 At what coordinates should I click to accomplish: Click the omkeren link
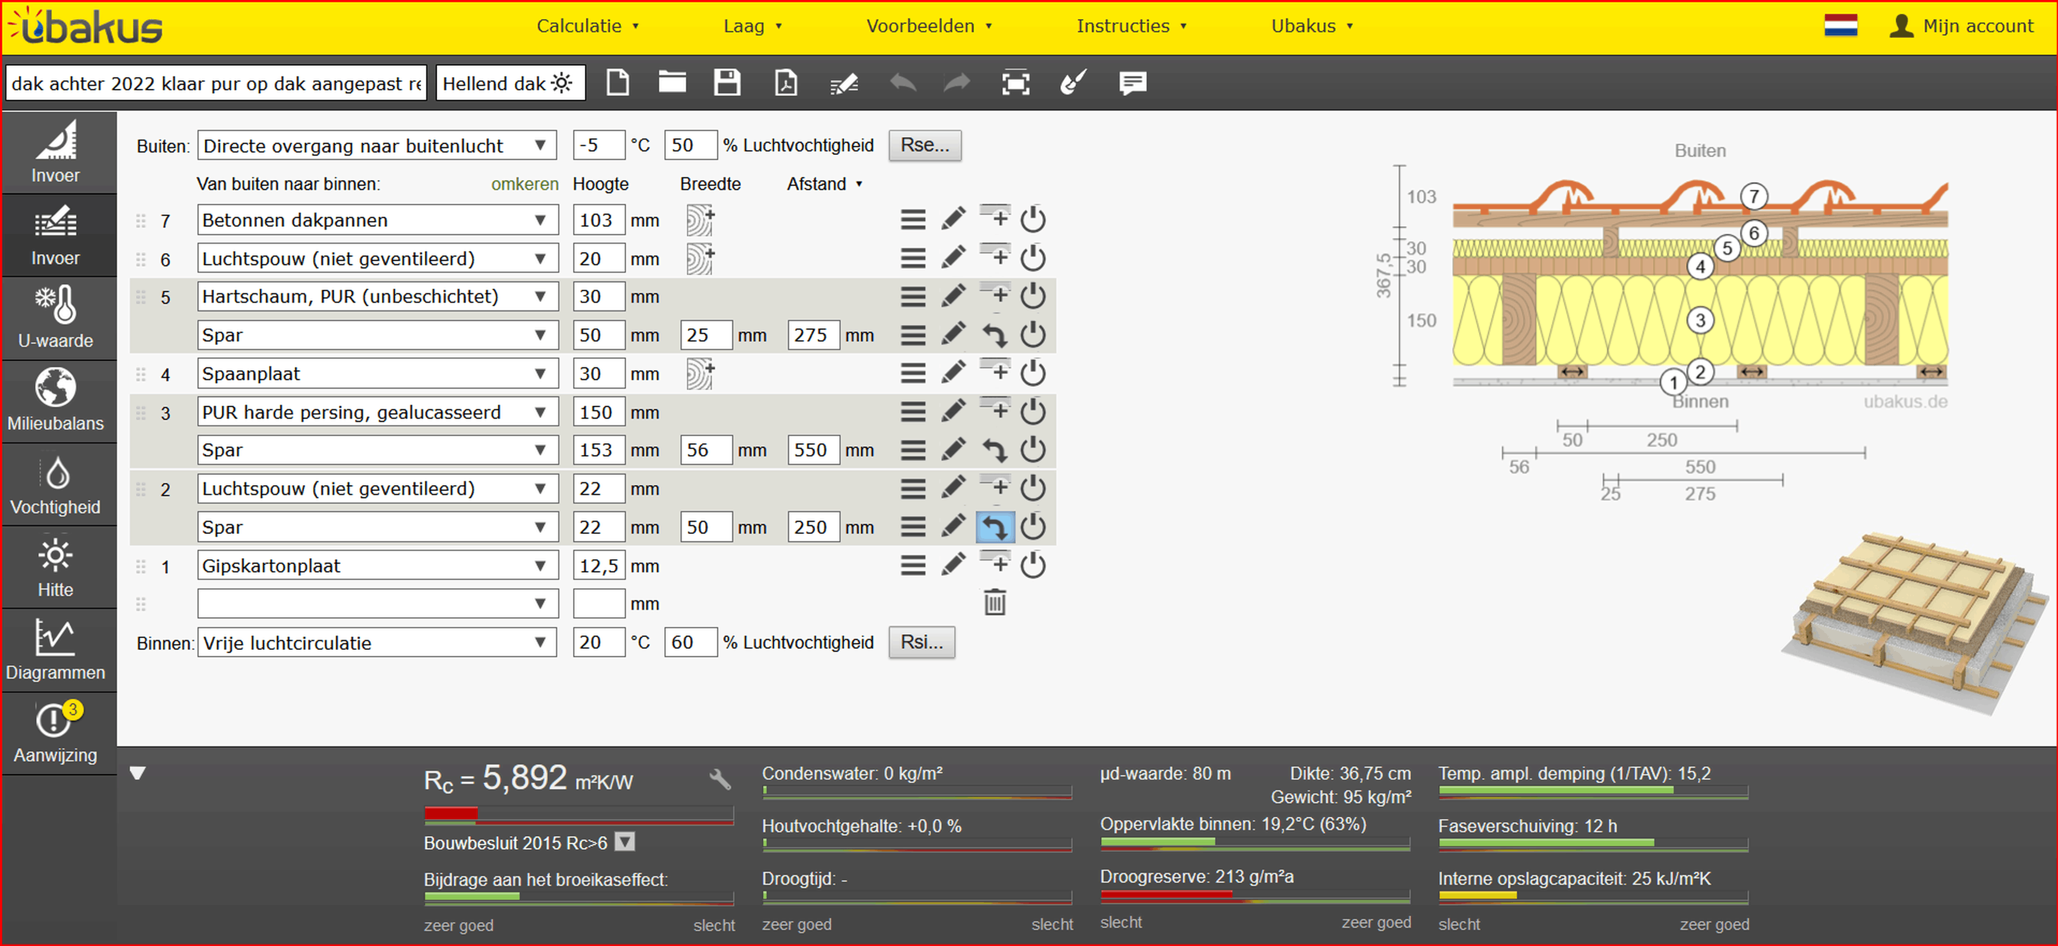coord(524,184)
